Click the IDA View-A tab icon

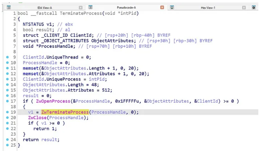point(9,7)
